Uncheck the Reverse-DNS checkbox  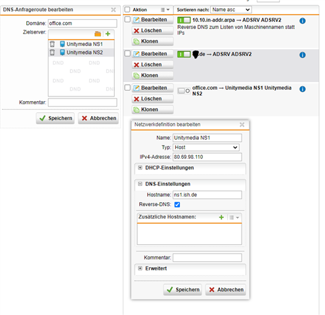[177, 205]
